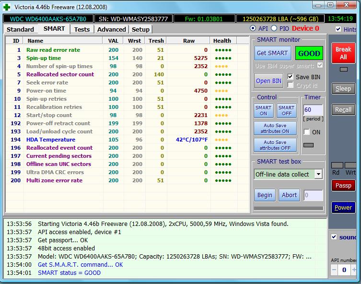
Task: Select the Raw read error rate row
Action: [128, 50]
